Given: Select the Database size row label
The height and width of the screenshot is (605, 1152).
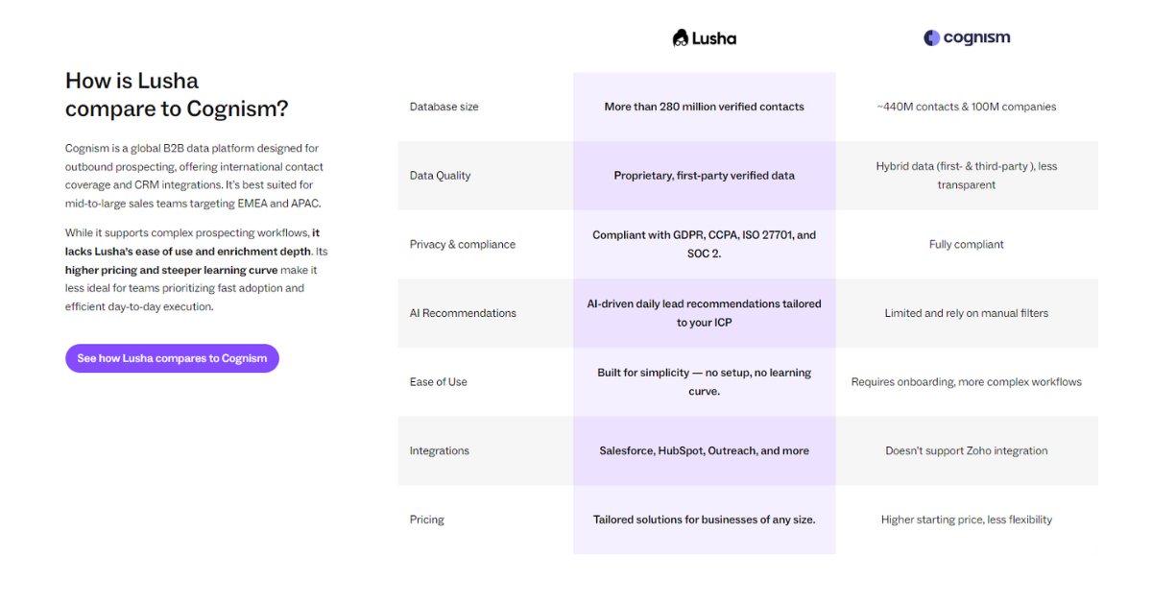Looking at the screenshot, I should click(x=444, y=107).
